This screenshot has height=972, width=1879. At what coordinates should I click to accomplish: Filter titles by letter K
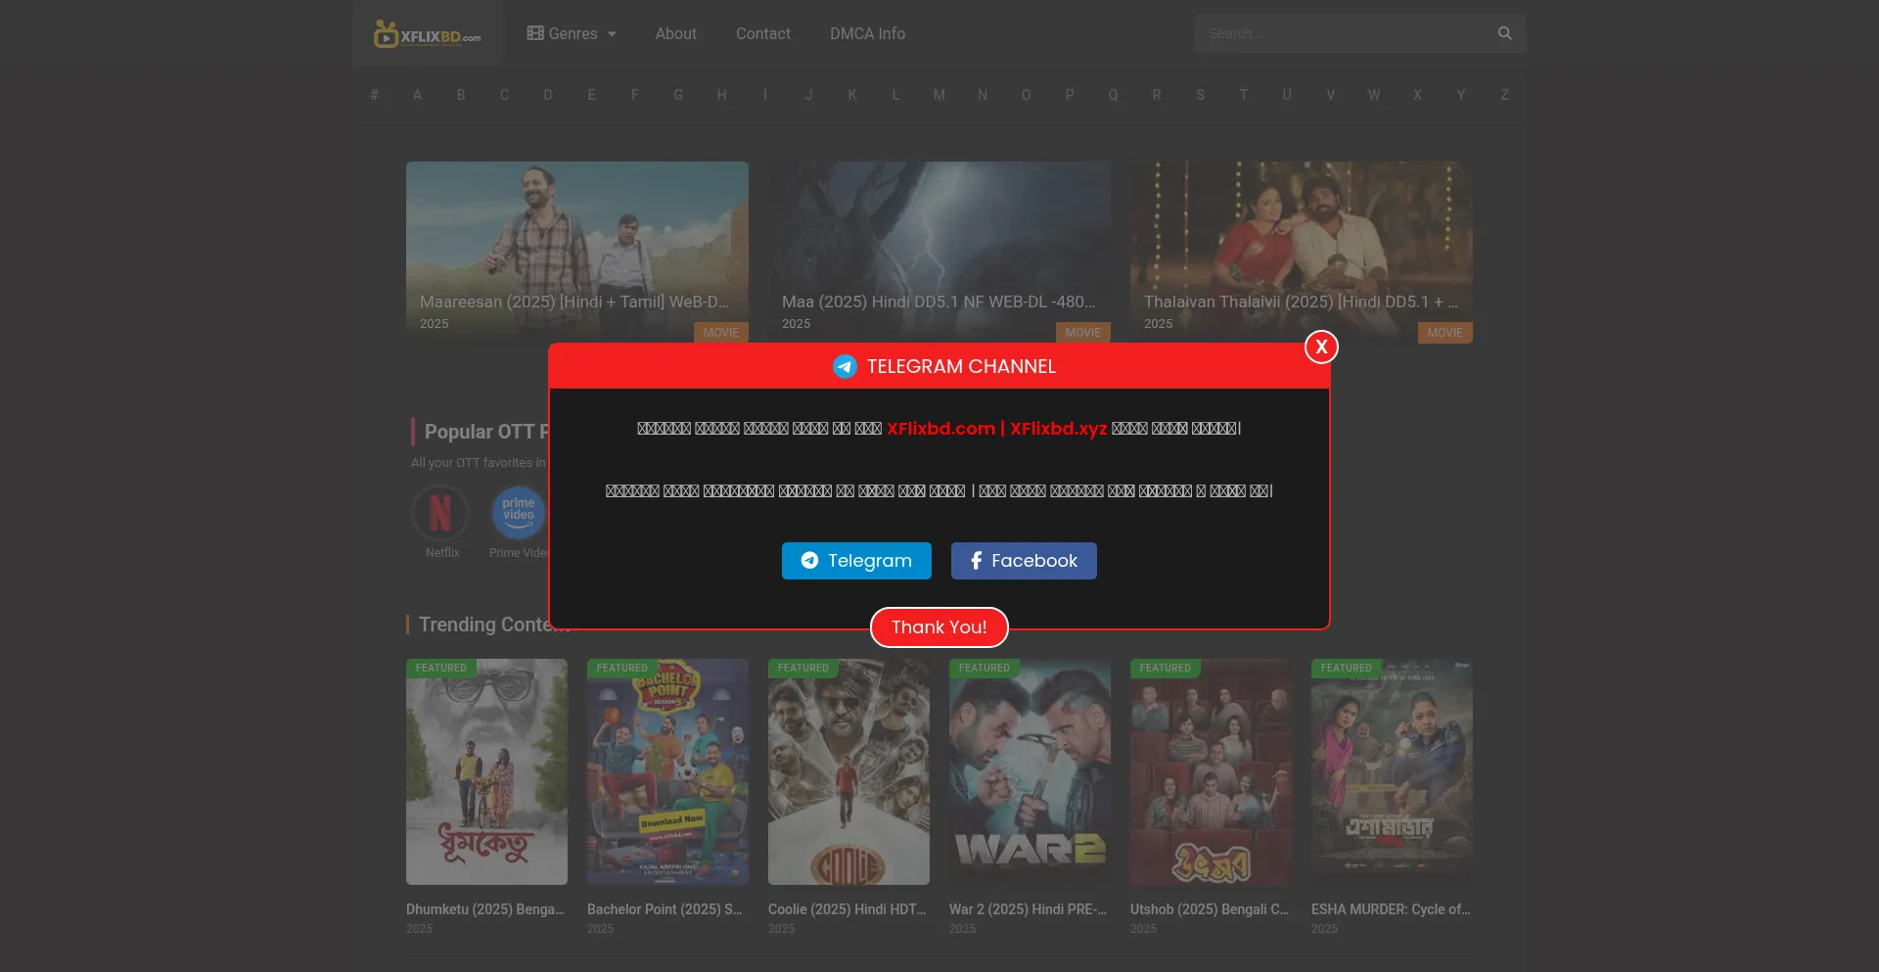[852, 95]
